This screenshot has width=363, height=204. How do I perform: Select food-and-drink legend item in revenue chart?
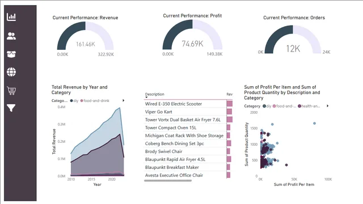click(x=95, y=101)
